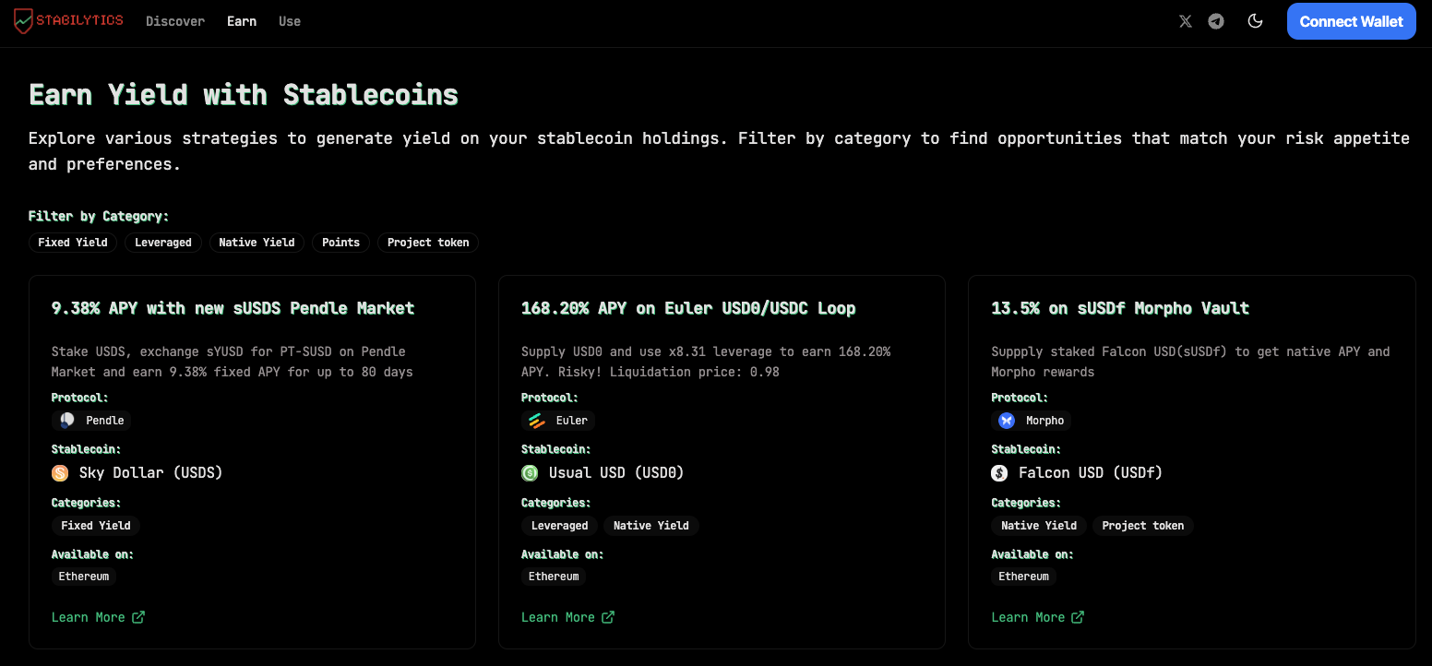Click the Fixed Yield tag in Pendle card

click(96, 526)
